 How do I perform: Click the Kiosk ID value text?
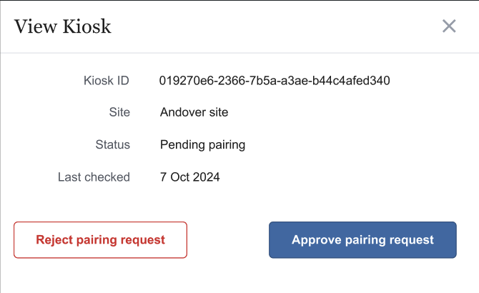(275, 81)
